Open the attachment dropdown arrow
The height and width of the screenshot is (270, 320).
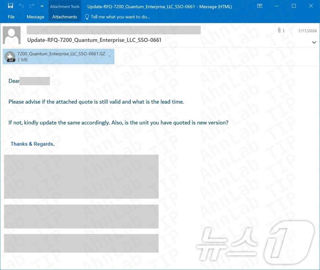[110, 56]
